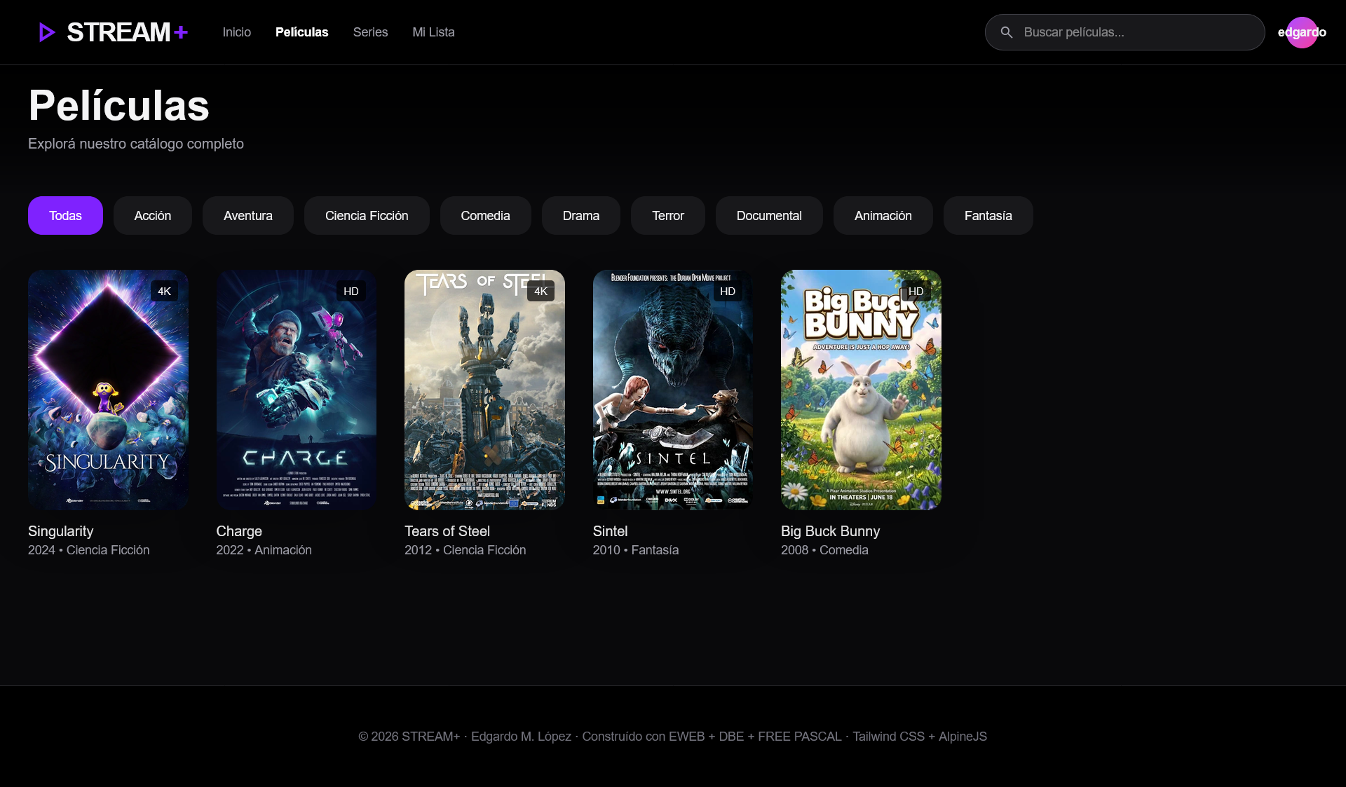This screenshot has width=1346, height=787.
Task: Filter by Drama genre
Action: point(581,216)
